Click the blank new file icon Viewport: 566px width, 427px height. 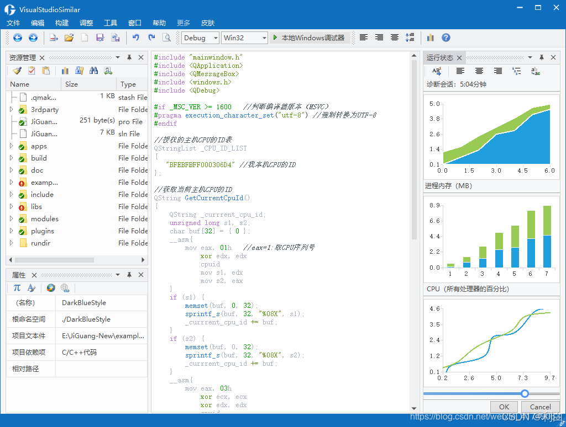click(x=85, y=38)
